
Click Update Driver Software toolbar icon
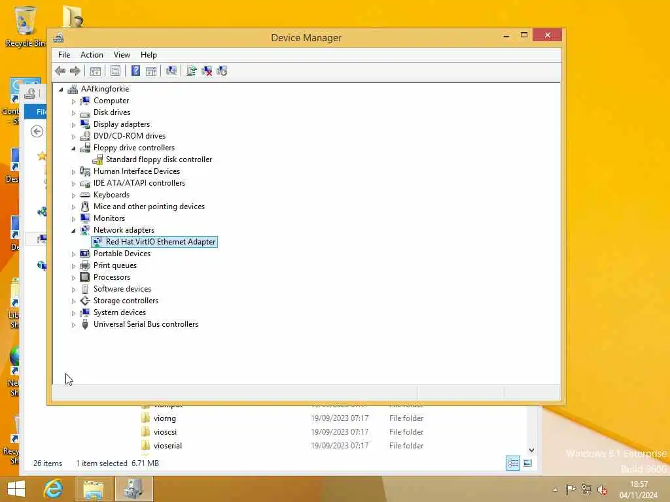tap(192, 71)
